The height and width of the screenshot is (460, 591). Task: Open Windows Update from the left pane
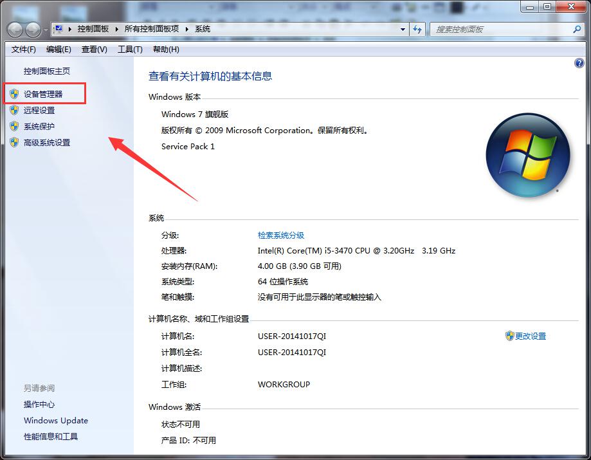point(56,421)
